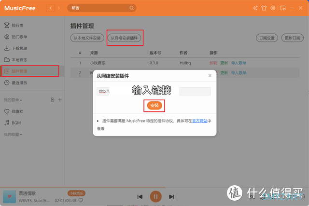Focus the search box containing 稻香
The width and height of the screenshot is (309, 206).
[x=102, y=8]
